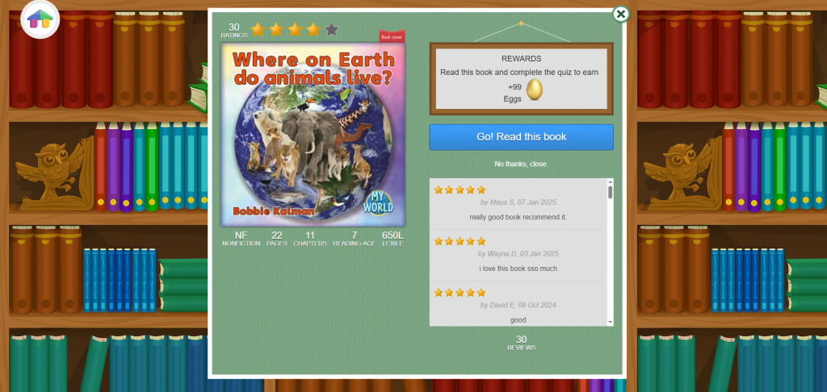Screen dimensions: 827x392
Task: Click the left wooden owl bookend
Action: pos(54,173)
